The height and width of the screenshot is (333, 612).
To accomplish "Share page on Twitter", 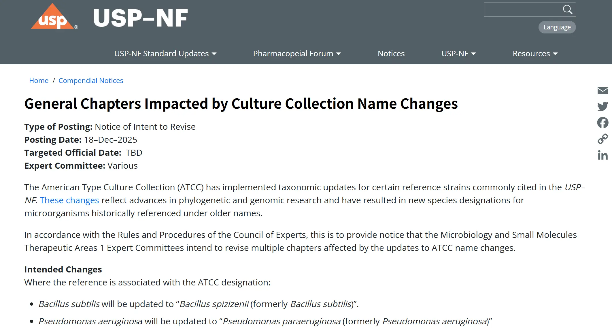I will [602, 106].
